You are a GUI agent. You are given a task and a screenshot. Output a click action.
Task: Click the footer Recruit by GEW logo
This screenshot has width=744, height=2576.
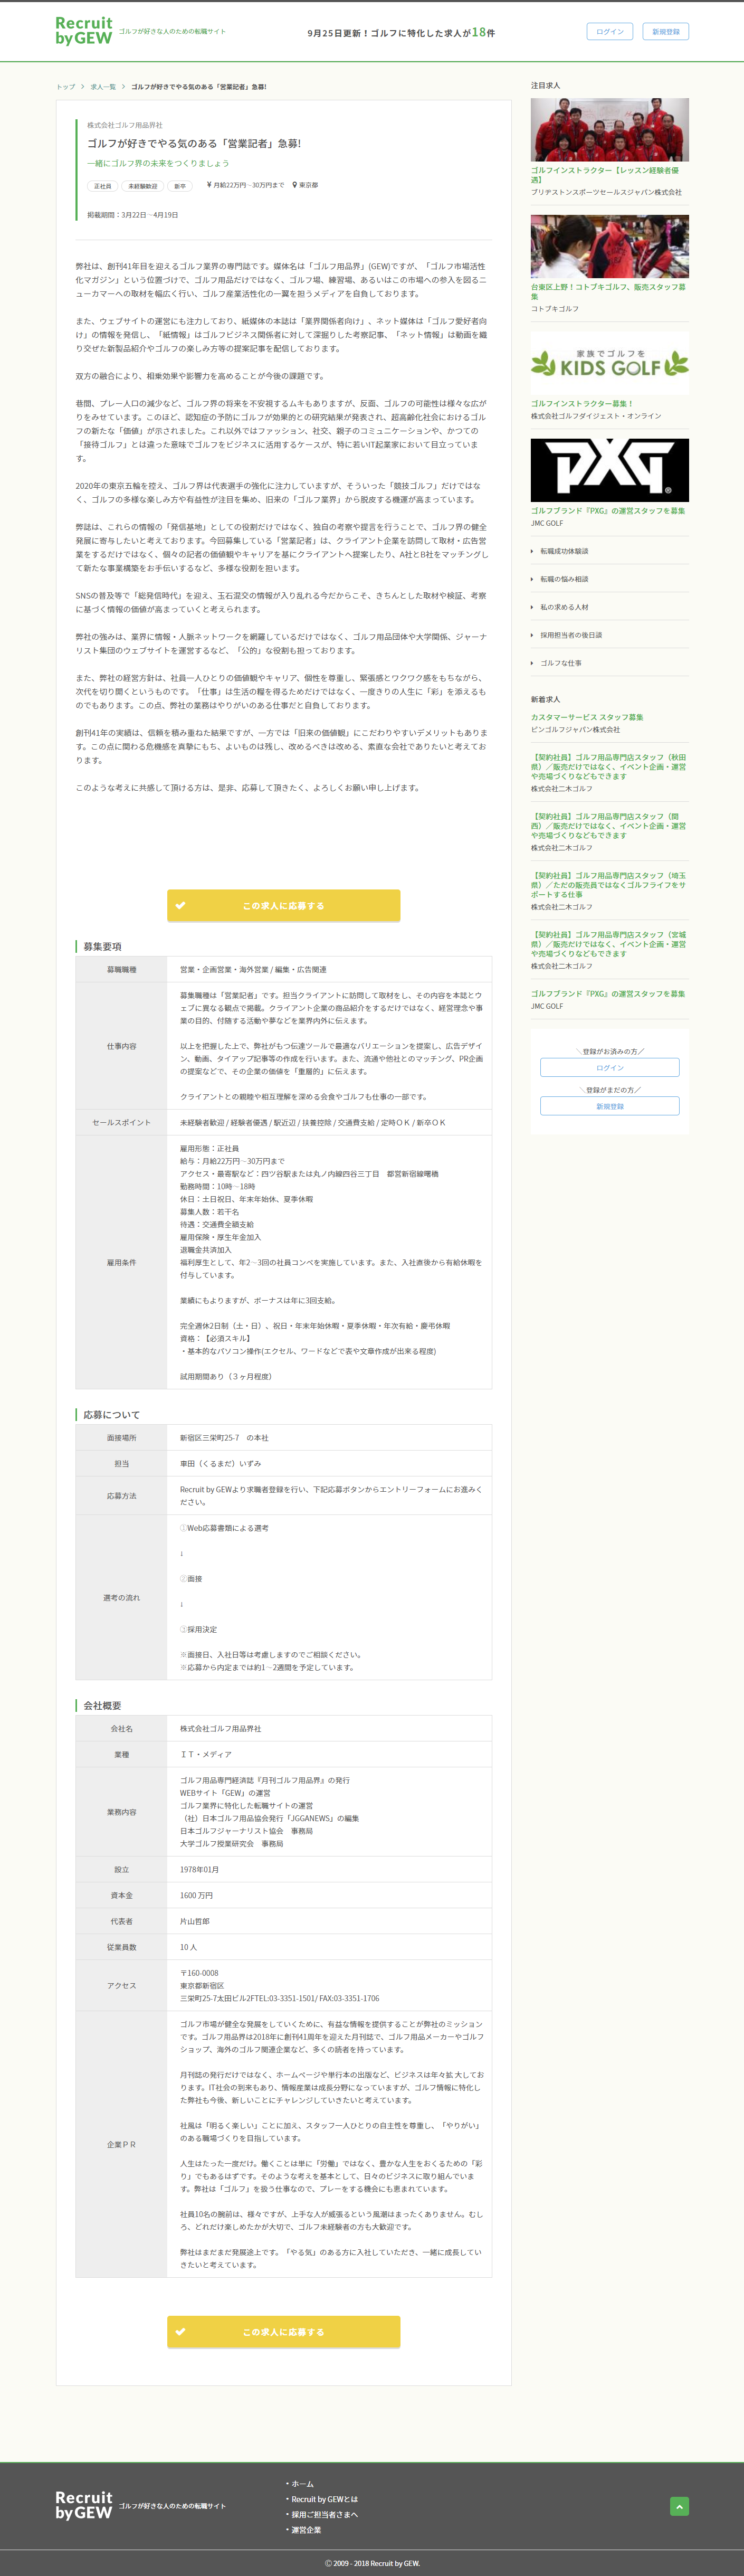click(x=83, y=2505)
